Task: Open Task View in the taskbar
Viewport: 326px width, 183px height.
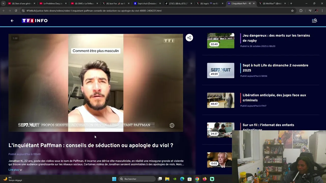Action: tap(160, 179)
